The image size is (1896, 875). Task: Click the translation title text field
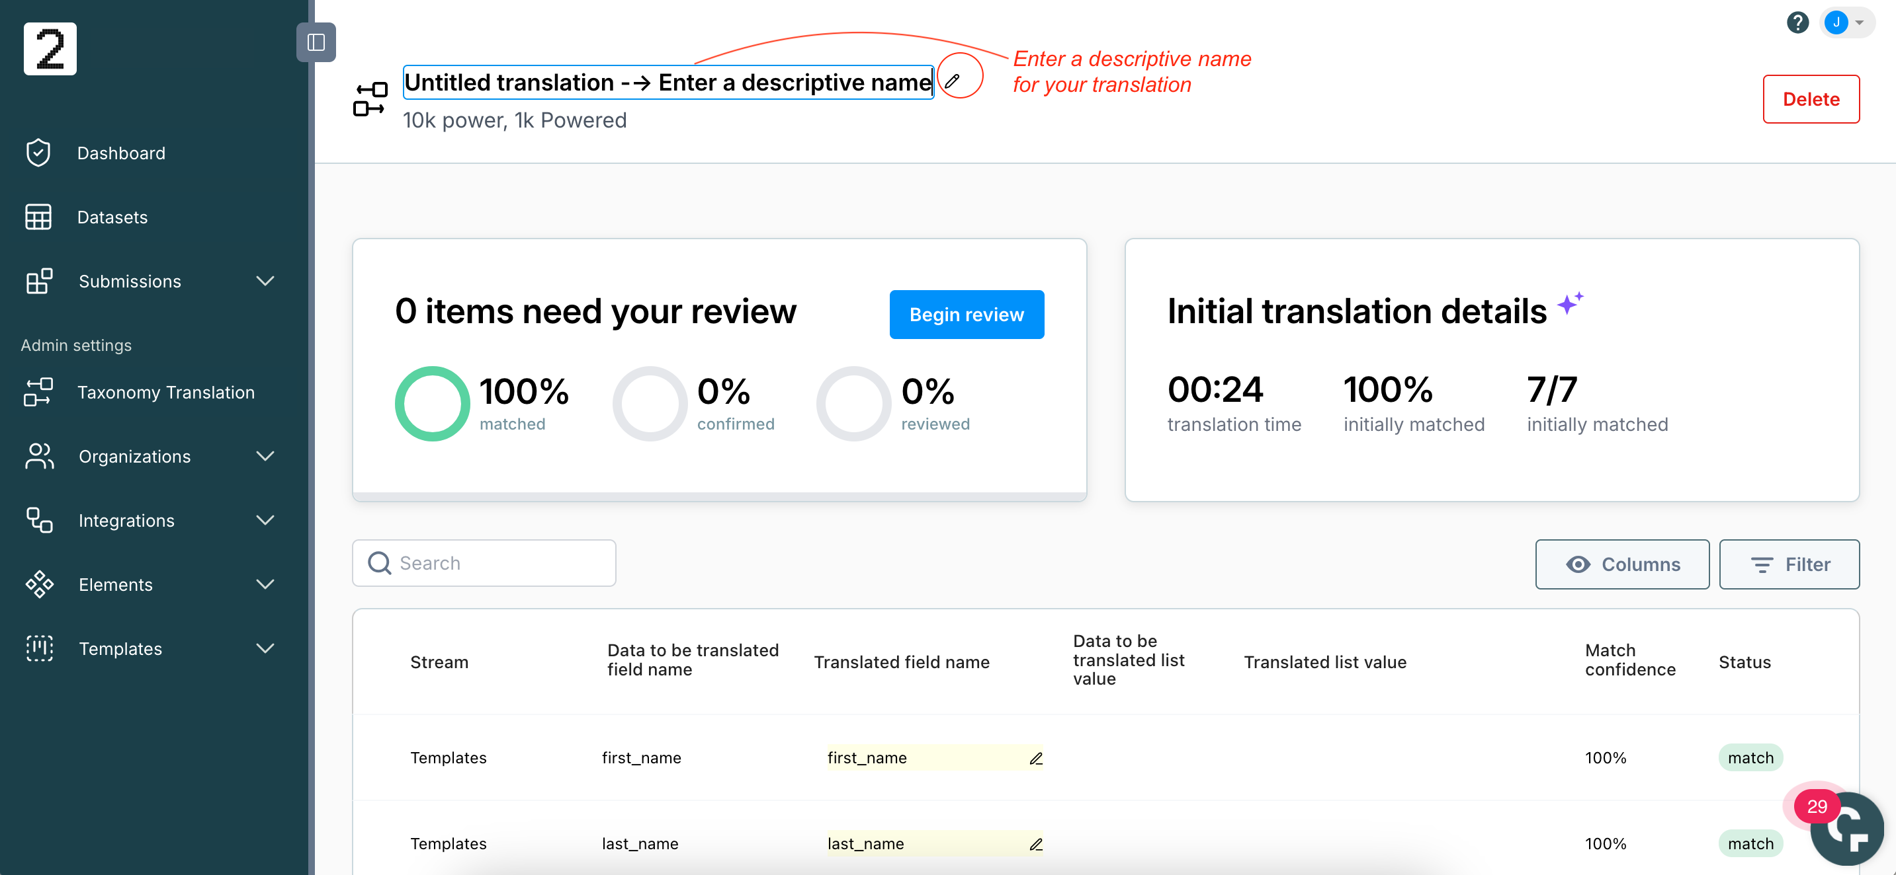tap(668, 81)
